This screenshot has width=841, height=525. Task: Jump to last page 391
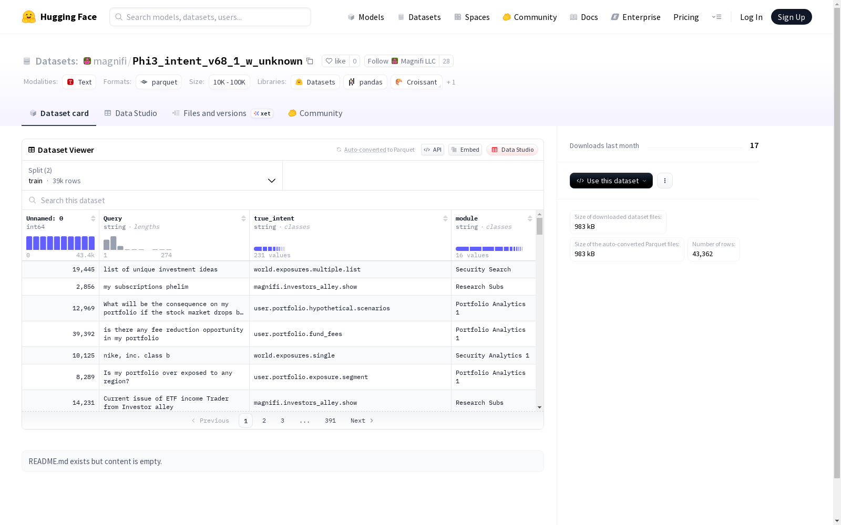coord(330,421)
